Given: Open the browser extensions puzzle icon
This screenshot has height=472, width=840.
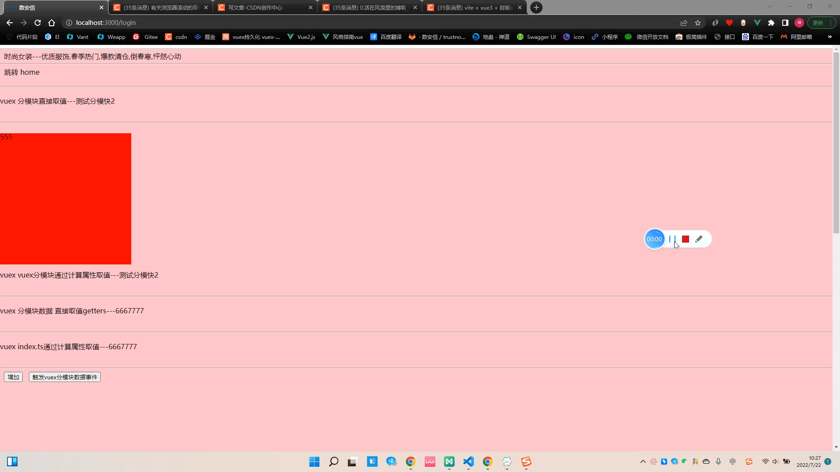Looking at the screenshot, I should 771,23.
